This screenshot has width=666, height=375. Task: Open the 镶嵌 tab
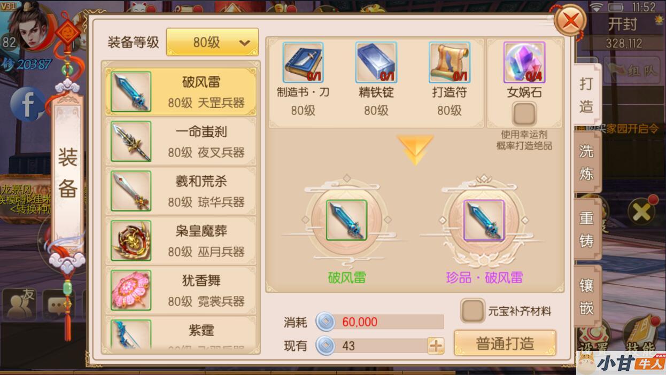pos(587,296)
